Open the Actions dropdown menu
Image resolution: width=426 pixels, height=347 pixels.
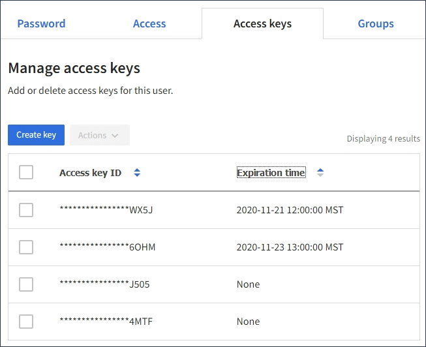click(x=99, y=135)
